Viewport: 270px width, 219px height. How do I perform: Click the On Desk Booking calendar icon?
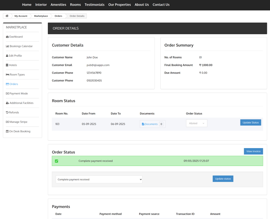[7, 131]
